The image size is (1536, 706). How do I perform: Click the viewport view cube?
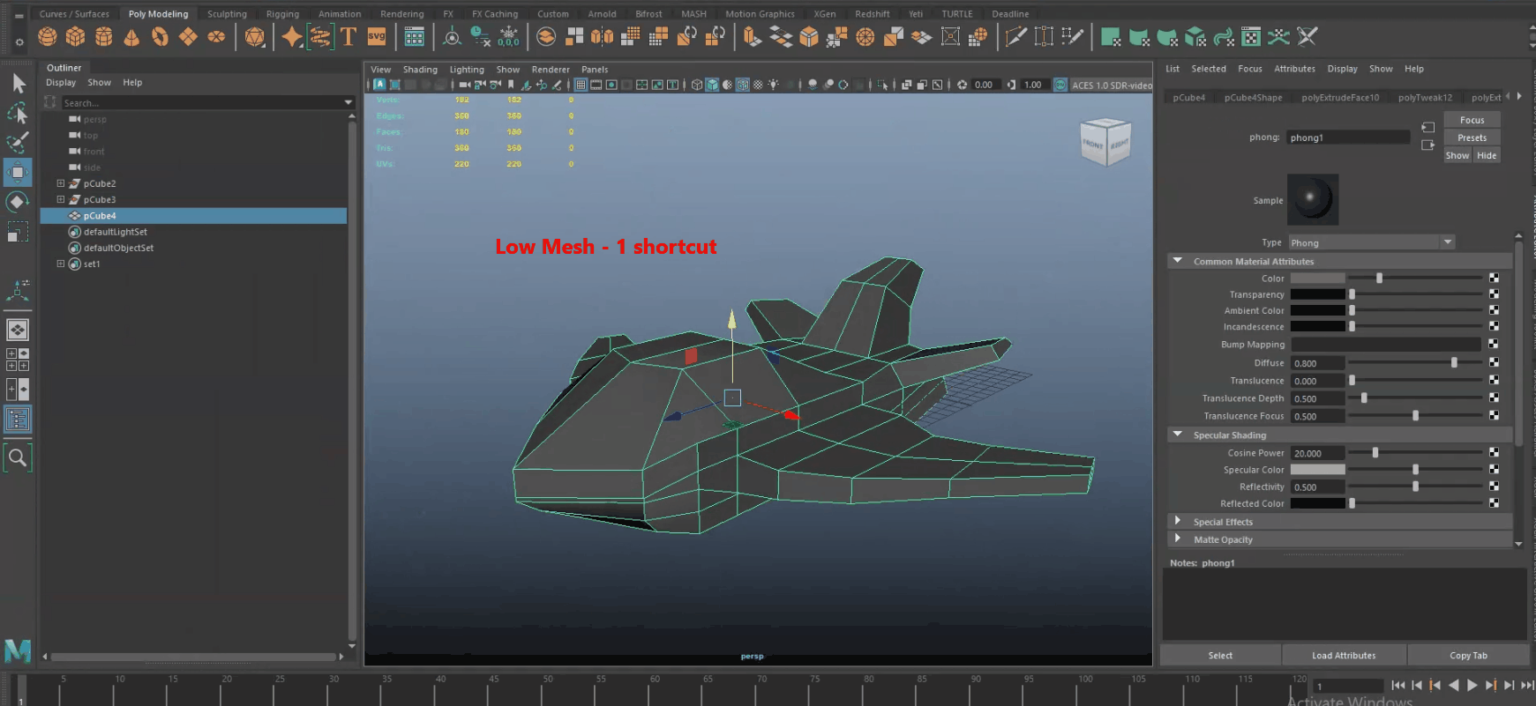(1105, 142)
